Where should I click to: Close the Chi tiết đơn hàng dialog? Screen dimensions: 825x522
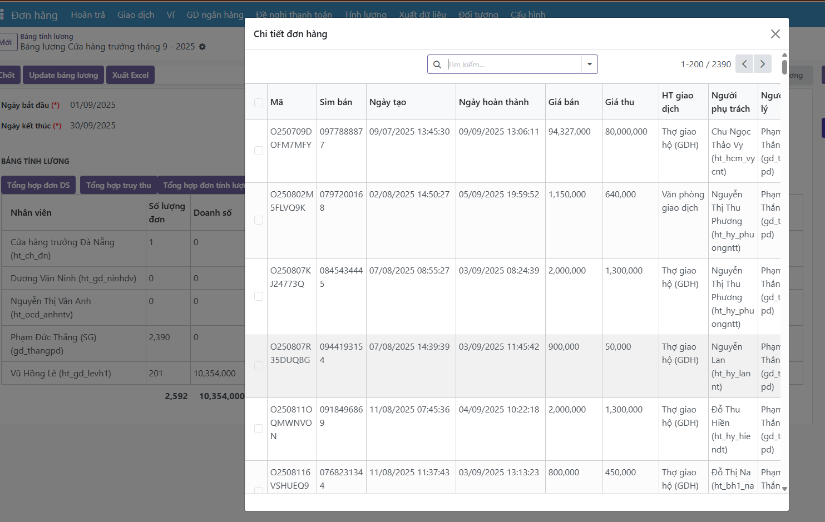[x=775, y=34]
